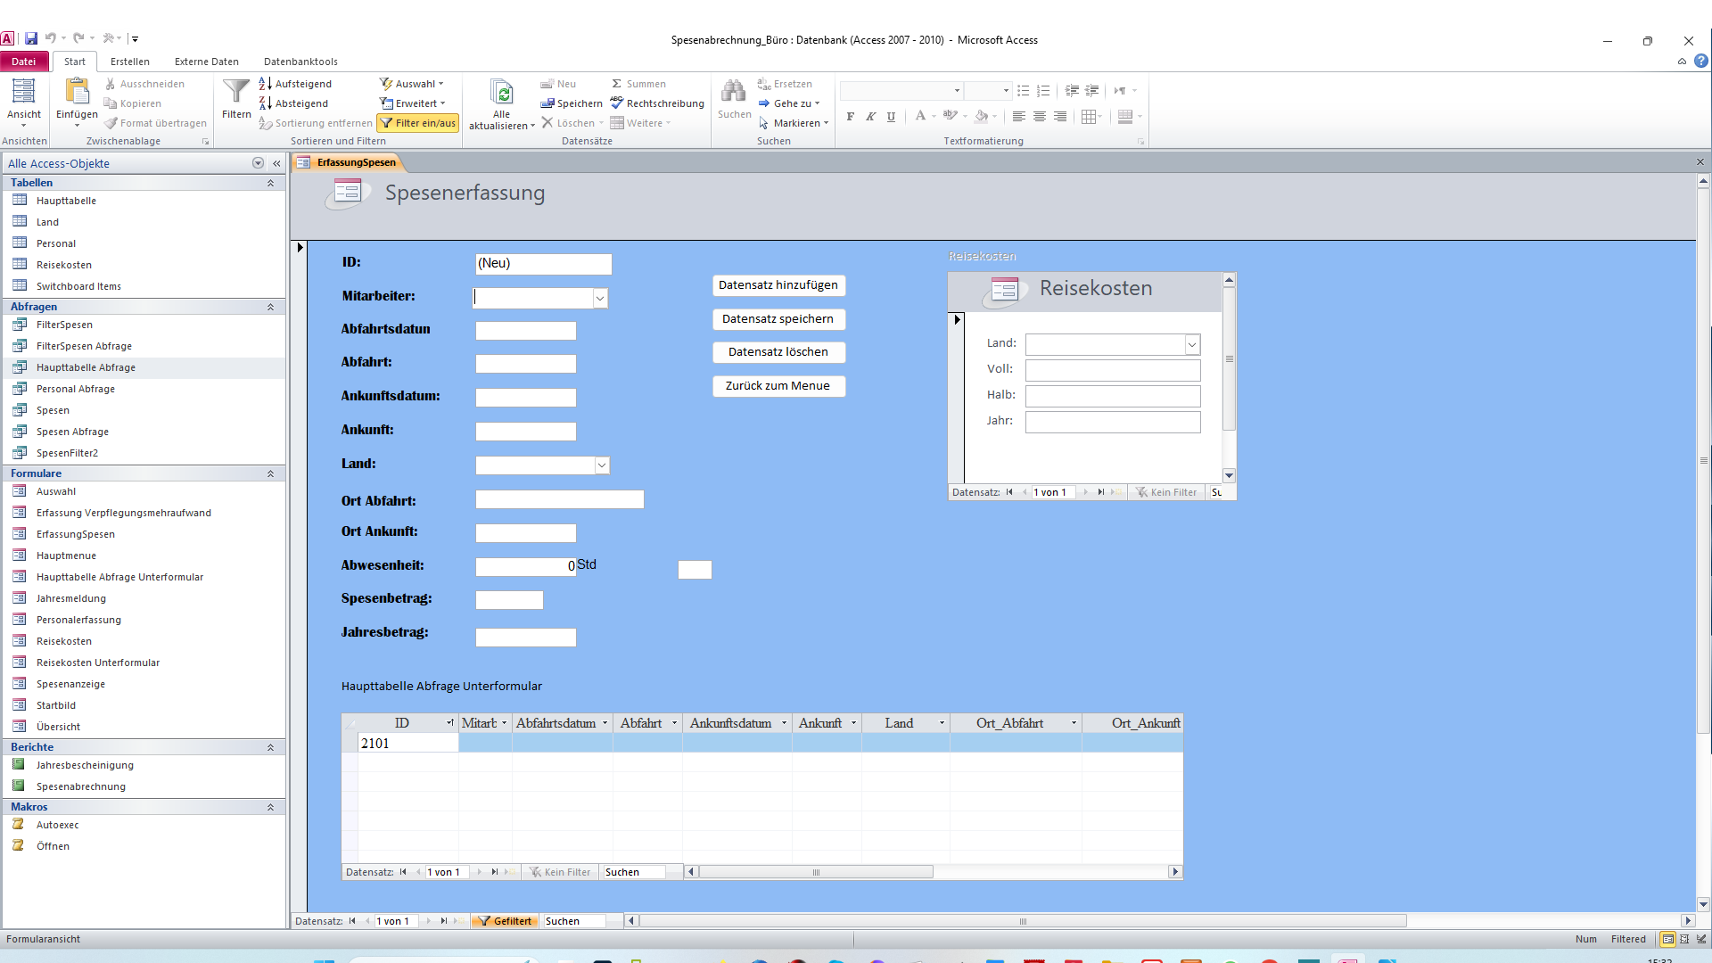The image size is (1712, 963).
Task: Click the numbered list icon
Action: point(1043,91)
